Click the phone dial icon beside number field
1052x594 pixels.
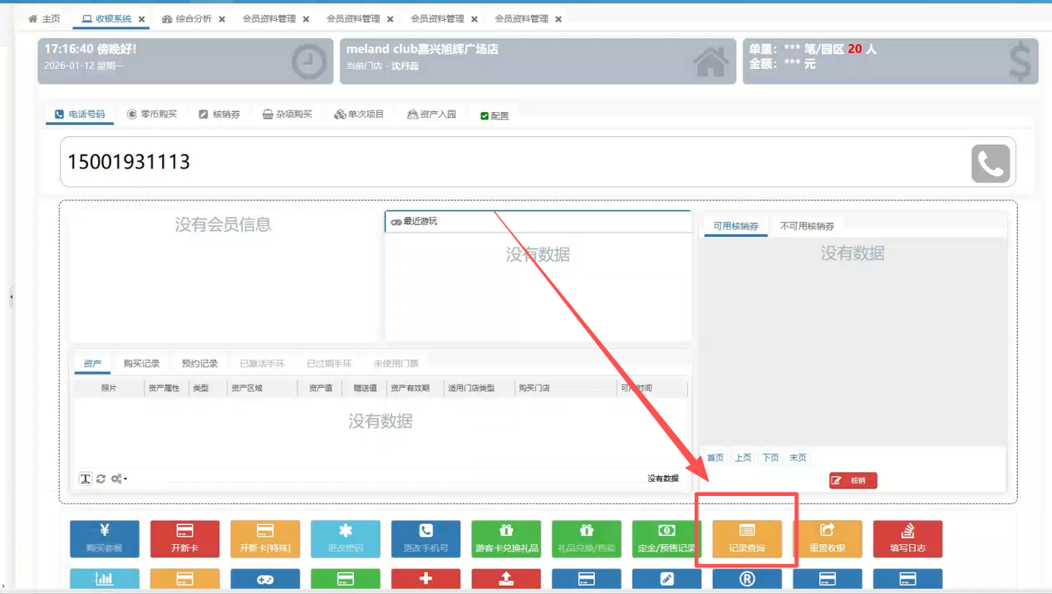click(990, 164)
